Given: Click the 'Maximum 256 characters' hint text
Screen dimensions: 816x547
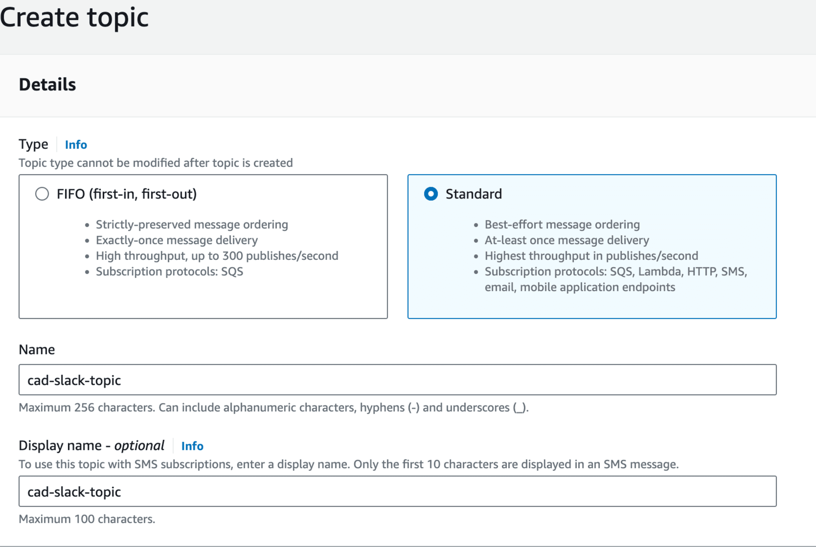Looking at the screenshot, I should pos(274,407).
